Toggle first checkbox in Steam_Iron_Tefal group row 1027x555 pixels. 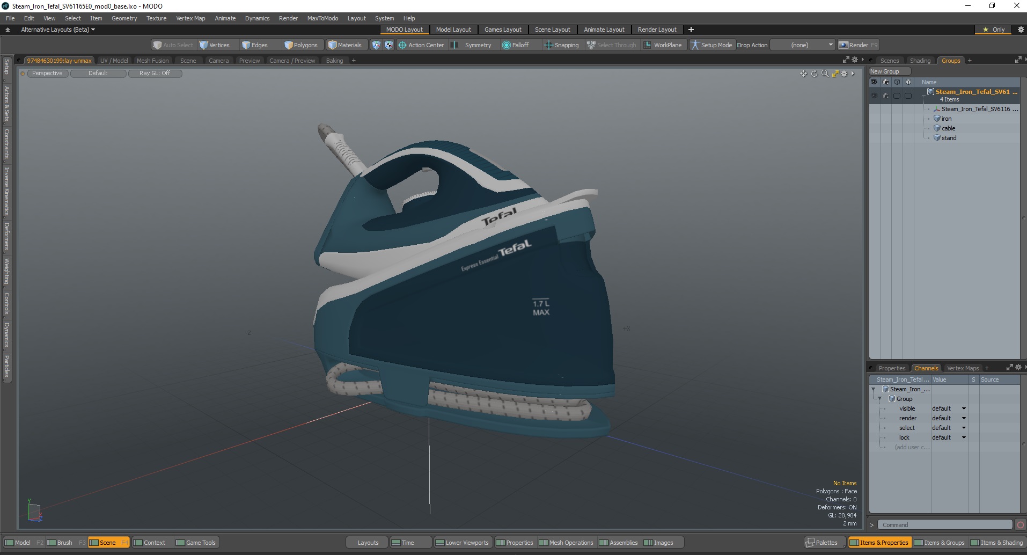click(897, 96)
